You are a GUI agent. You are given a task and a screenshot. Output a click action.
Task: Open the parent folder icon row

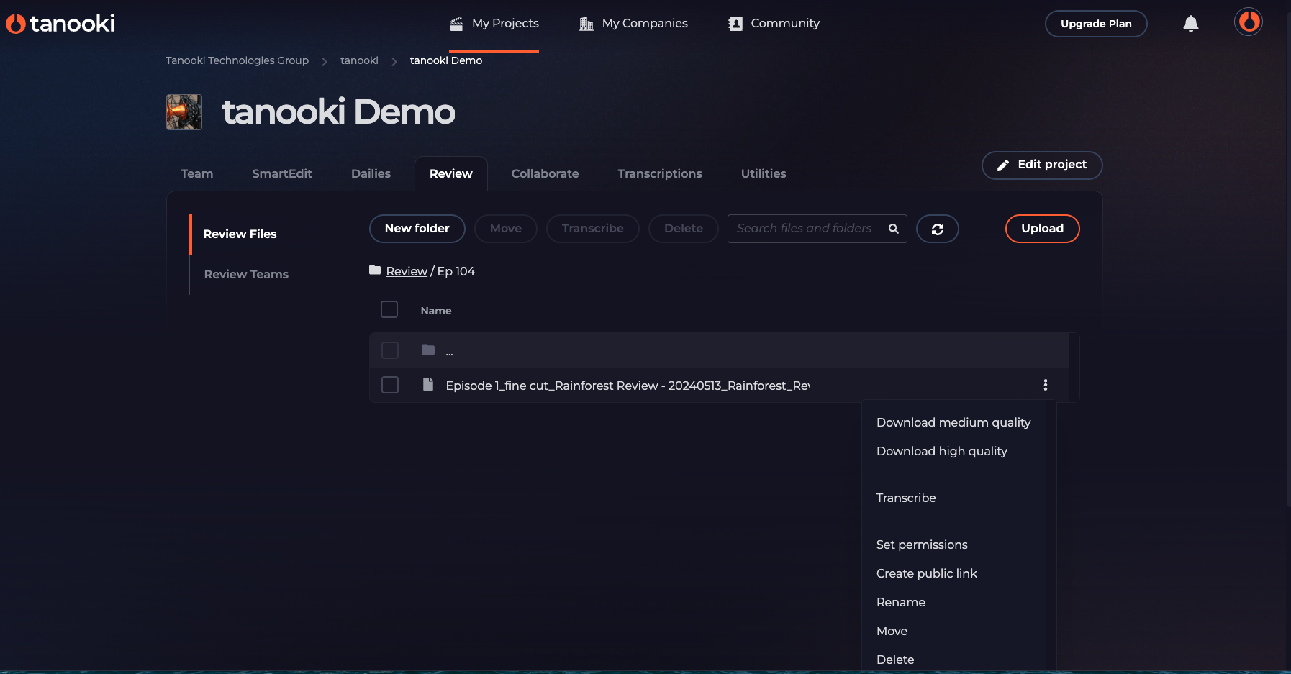point(428,350)
